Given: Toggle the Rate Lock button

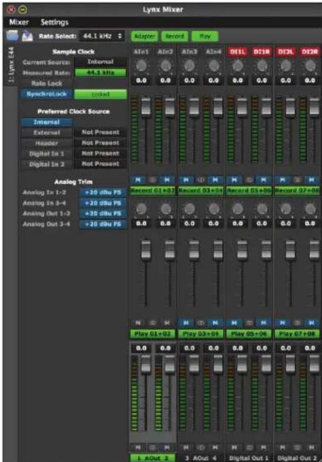Looking at the screenshot, I should tap(46, 83).
